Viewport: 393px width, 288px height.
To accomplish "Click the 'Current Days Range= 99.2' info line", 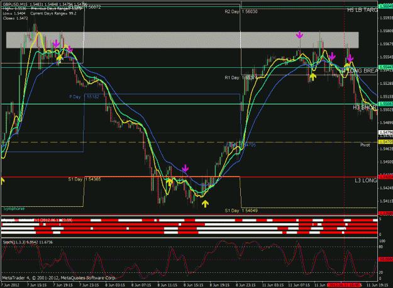I will click(x=53, y=14).
